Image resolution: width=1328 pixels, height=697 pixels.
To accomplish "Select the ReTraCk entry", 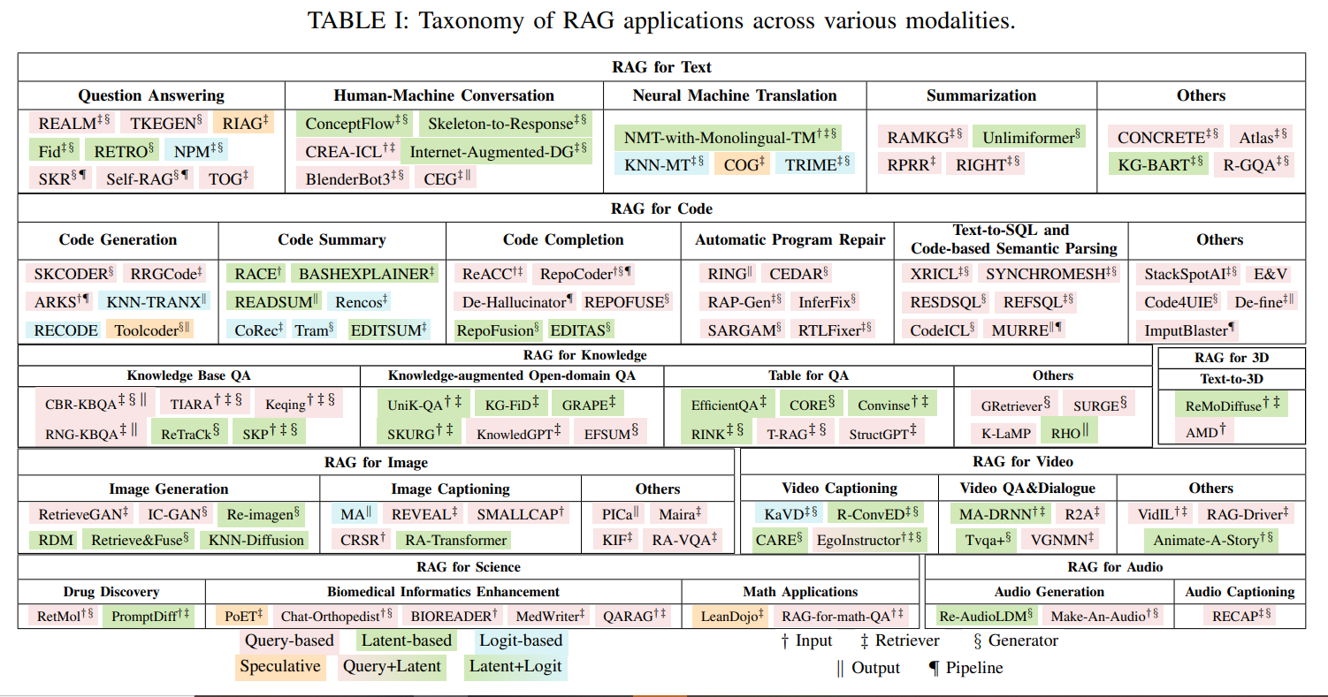I will [190, 433].
